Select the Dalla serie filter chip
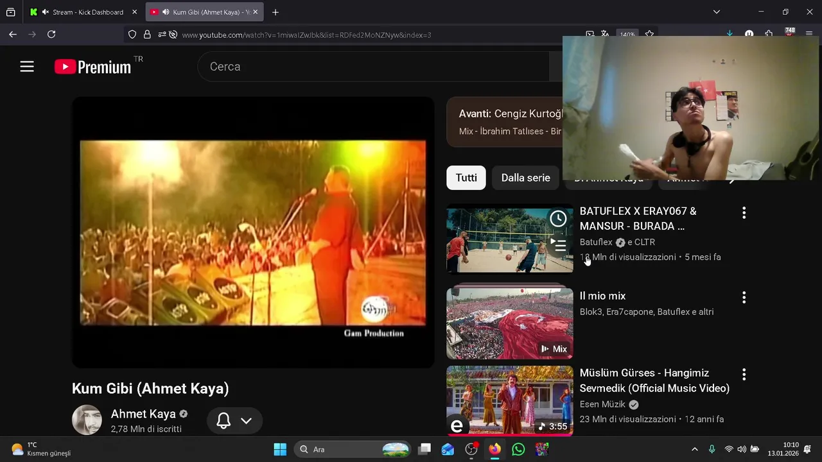This screenshot has width=822, height=462. click(x=525, y=178)
